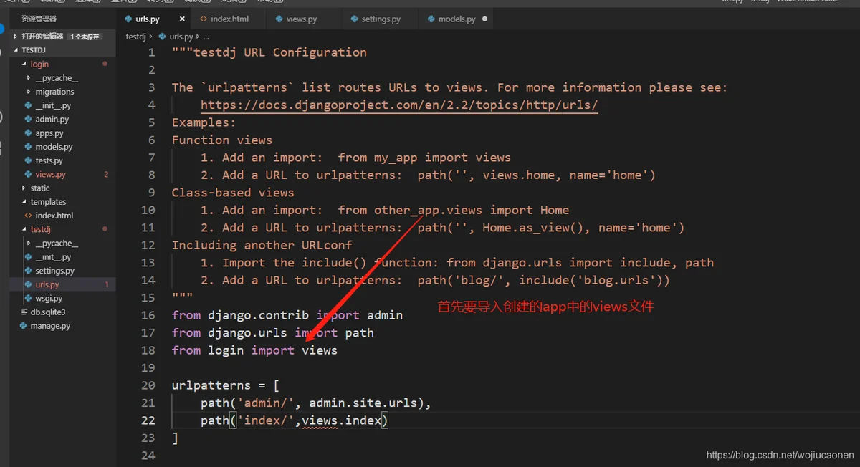Image resolution: width=860 pixels, height=467 pixels.
Task: Click line number 18 in the gutter
Action: pos(148,350)
